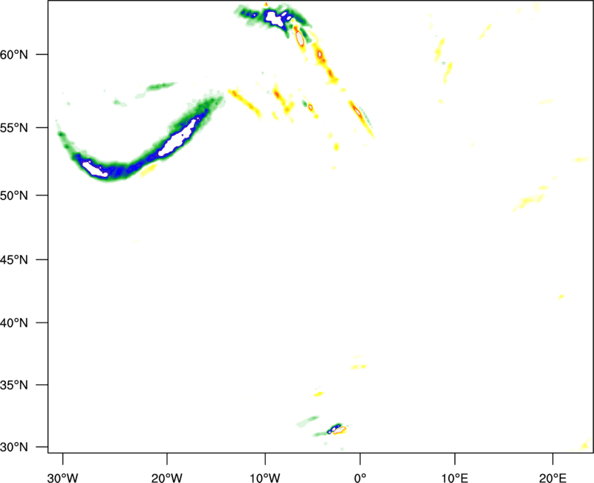Click the 35°N latitude label

(14, 385)
